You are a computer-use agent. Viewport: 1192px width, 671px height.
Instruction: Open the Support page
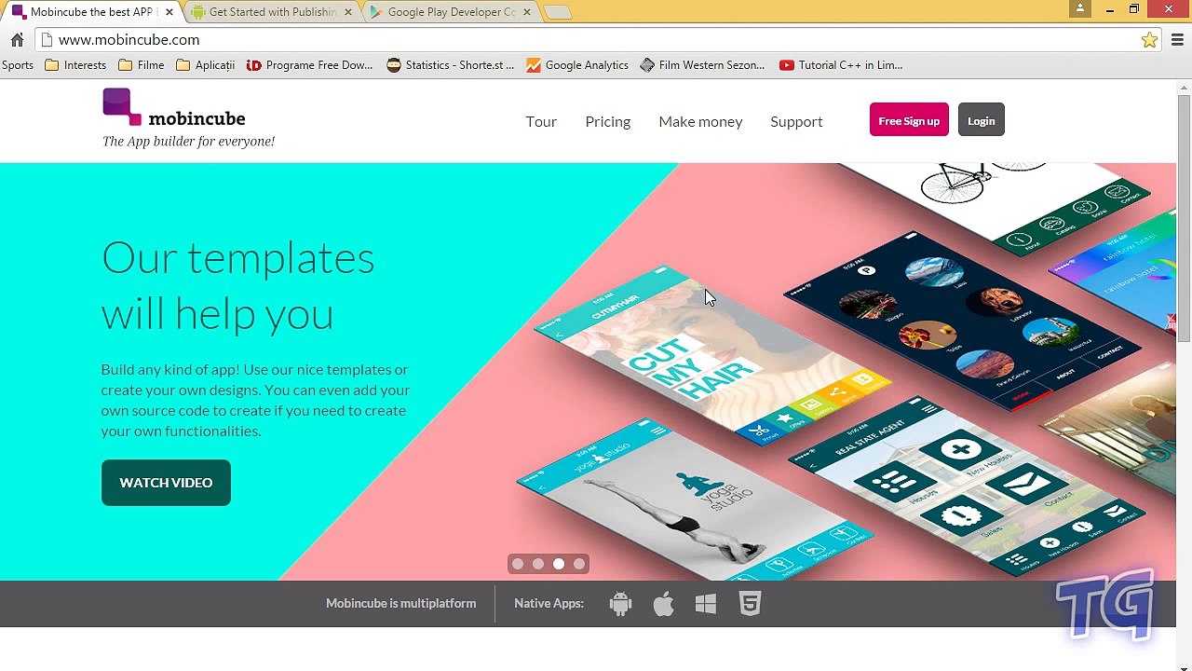796,121
